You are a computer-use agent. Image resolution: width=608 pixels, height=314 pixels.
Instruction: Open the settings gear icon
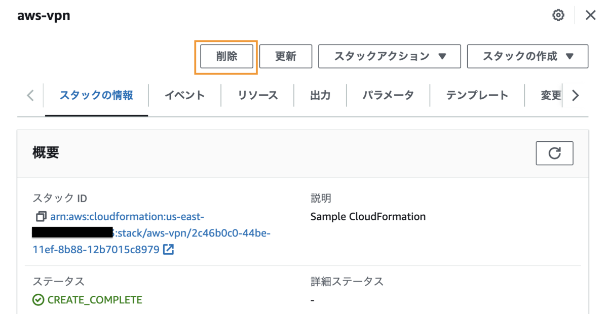[558, 15]
